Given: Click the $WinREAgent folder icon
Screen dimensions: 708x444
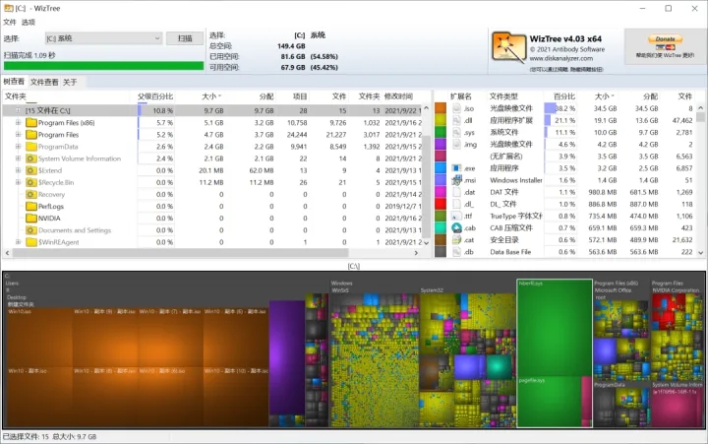Looking at the screenshot, I should point(31,242).
